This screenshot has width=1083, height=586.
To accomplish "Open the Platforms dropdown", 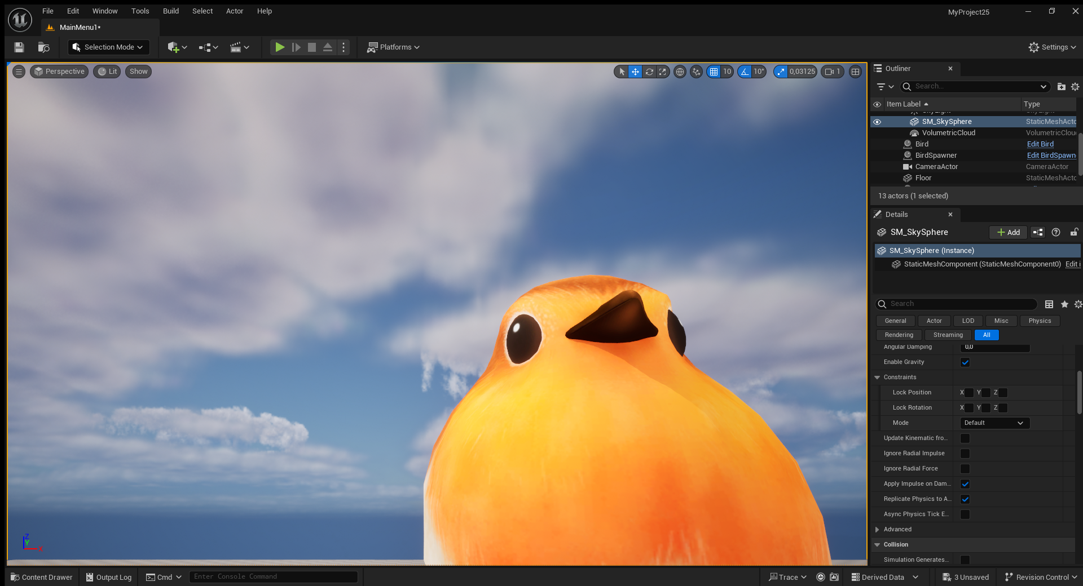I will pos(394,47).
